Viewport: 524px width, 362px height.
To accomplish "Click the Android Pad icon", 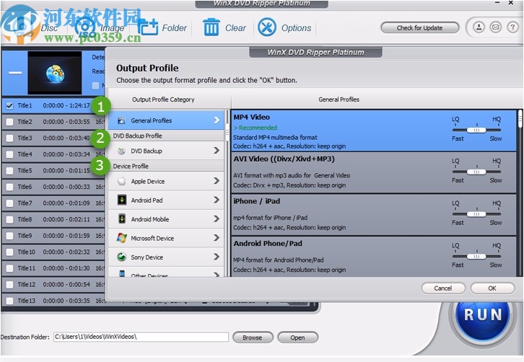I will tap(122, 200).
